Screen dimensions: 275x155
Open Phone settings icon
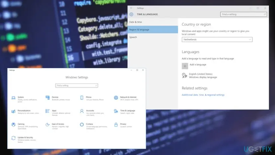tap(82, 98)
